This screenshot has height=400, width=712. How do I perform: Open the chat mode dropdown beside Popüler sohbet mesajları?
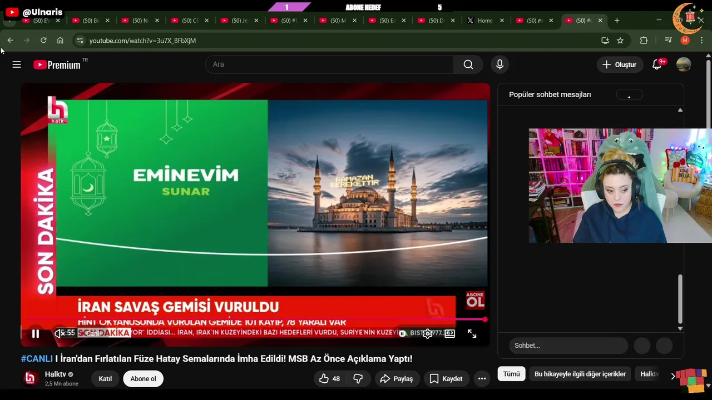point(629,94)
